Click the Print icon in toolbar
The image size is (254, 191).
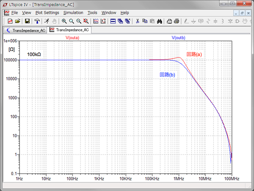pos(177,21)
